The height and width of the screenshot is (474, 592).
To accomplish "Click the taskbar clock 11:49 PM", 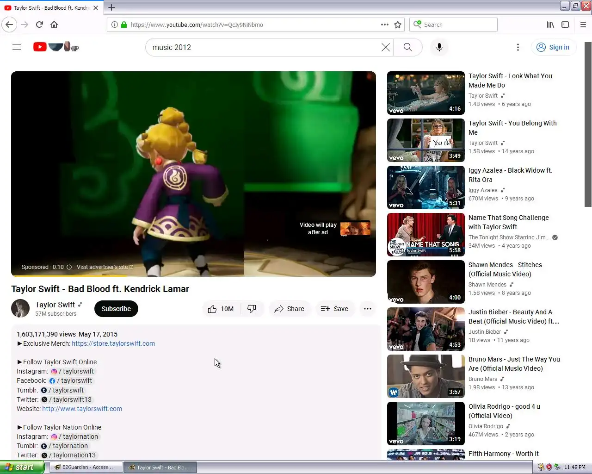I will click(575, 467).
